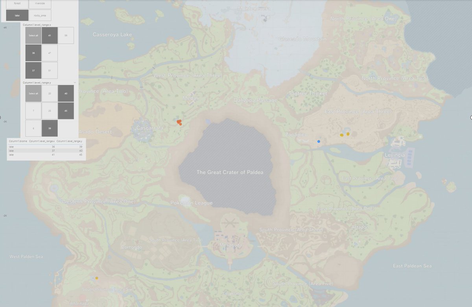This screenshot has width=472, height=307.
Task: Click North Province (Area One) label
Action: click(363, 19)
